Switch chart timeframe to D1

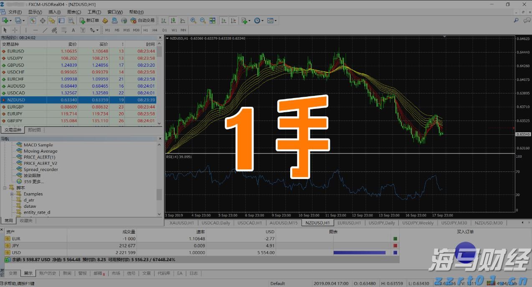(x=164, y=30)
